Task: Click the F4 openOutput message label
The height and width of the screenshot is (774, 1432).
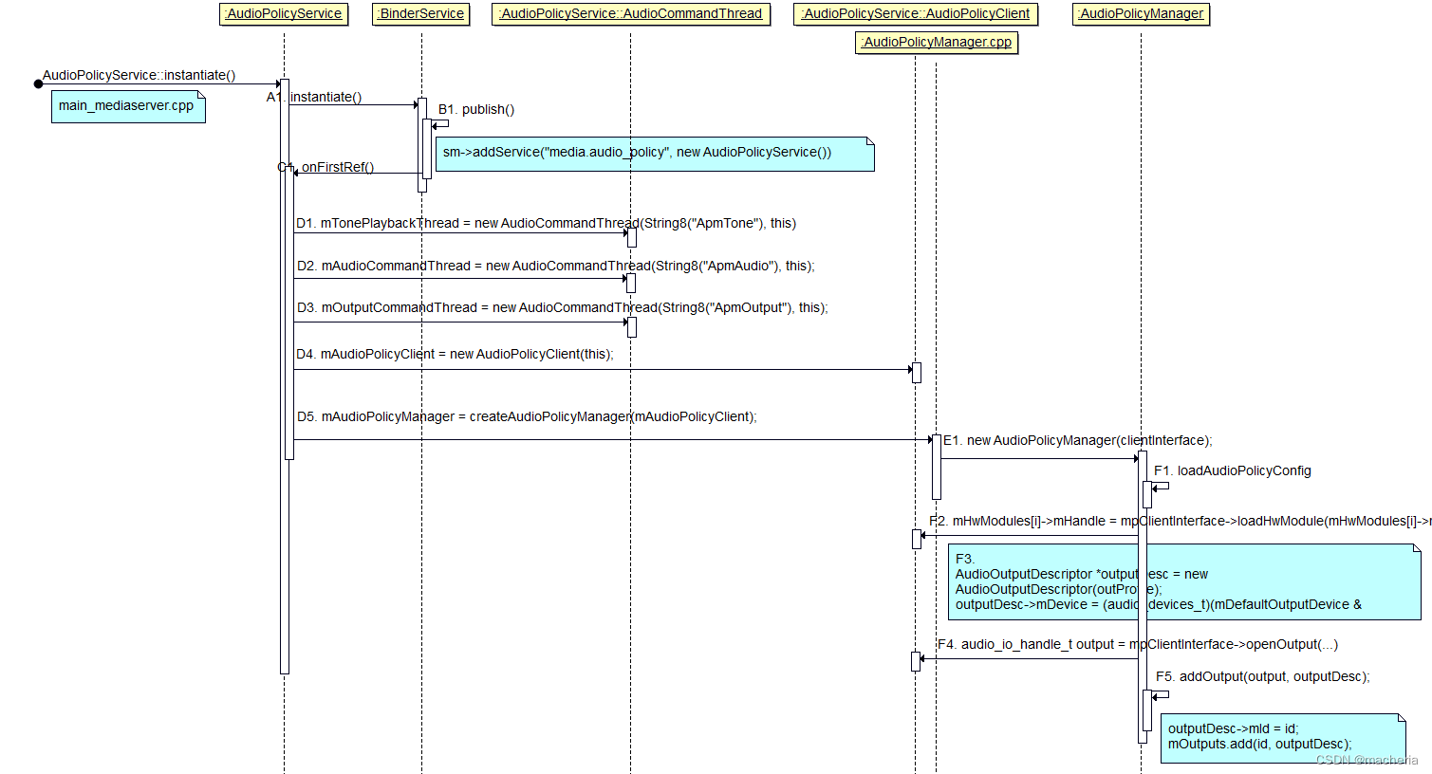Action: pos(1138,644)
